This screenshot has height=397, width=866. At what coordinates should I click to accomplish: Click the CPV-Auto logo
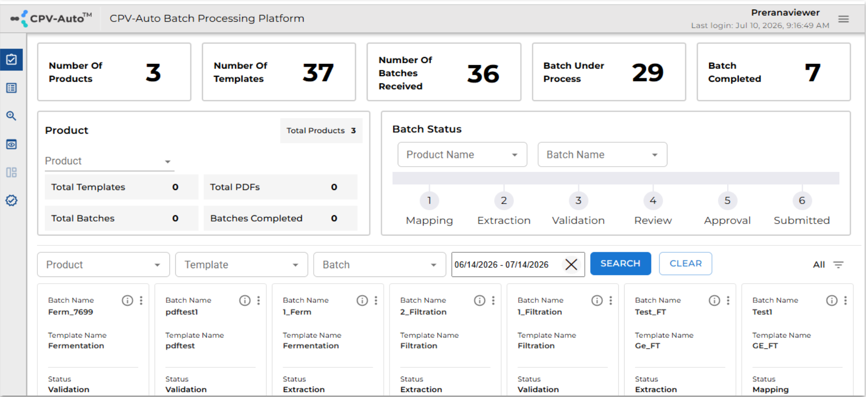pos(51,18)
